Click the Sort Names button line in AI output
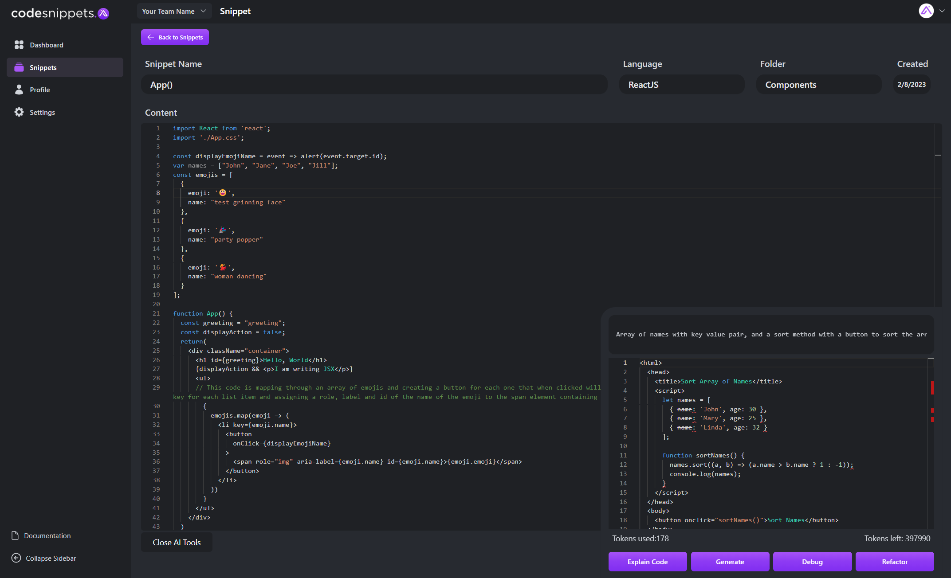The height and width of the screenshot is (578, 951). point(747,520)
